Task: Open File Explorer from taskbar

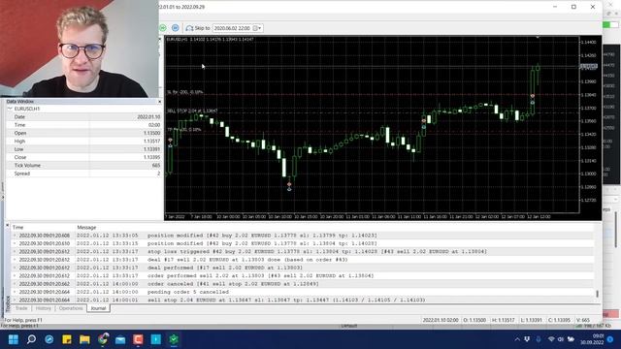Action: (x=84, y=339)
